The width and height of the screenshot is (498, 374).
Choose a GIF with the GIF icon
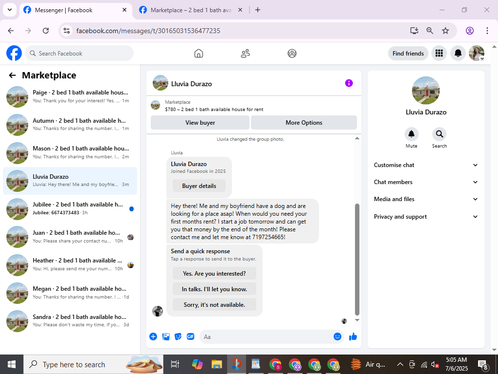coord(191,337)
